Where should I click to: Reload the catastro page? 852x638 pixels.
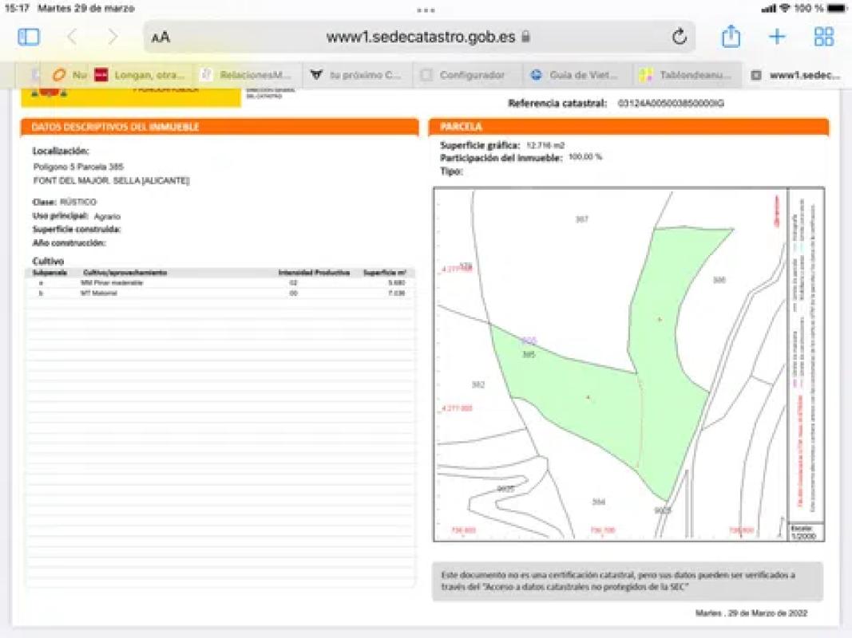click(x=679, y=37)
